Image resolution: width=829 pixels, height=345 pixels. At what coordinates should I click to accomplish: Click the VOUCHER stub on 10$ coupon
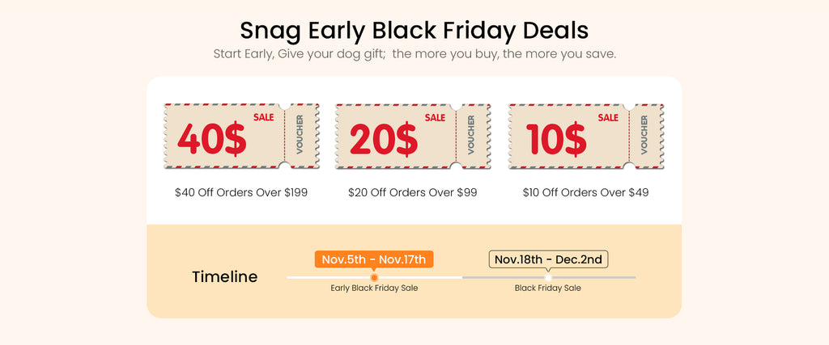click(644, 135)
